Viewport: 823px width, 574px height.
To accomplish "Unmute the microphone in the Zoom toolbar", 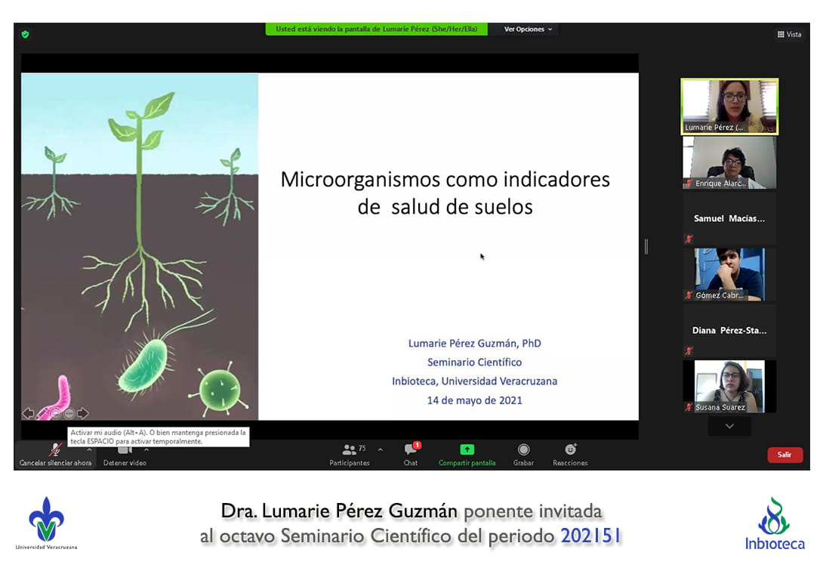I will pyautogui.click(x=55, y=450).
